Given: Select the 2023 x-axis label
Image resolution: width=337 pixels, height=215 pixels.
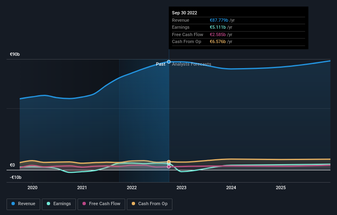Looking at the screenshot, I should (x=181, y=188).
